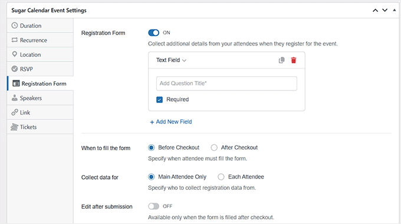Click the Required label text

[x=178, y=99]
